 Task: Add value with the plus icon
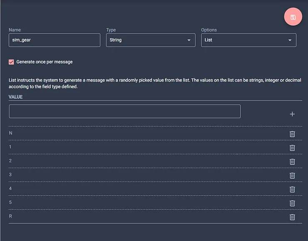(292, 114)
